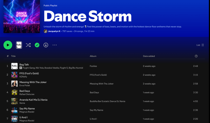Image resolution: width=210 pixels, height=123 pixels.
Task: Click the Say My Name track artwork
Action: 14,110
